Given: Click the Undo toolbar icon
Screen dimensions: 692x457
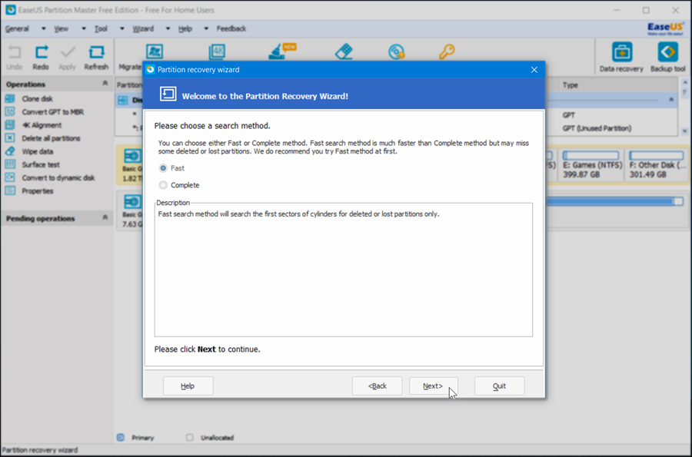Looking at the screenshot, I should coord(14,58).
